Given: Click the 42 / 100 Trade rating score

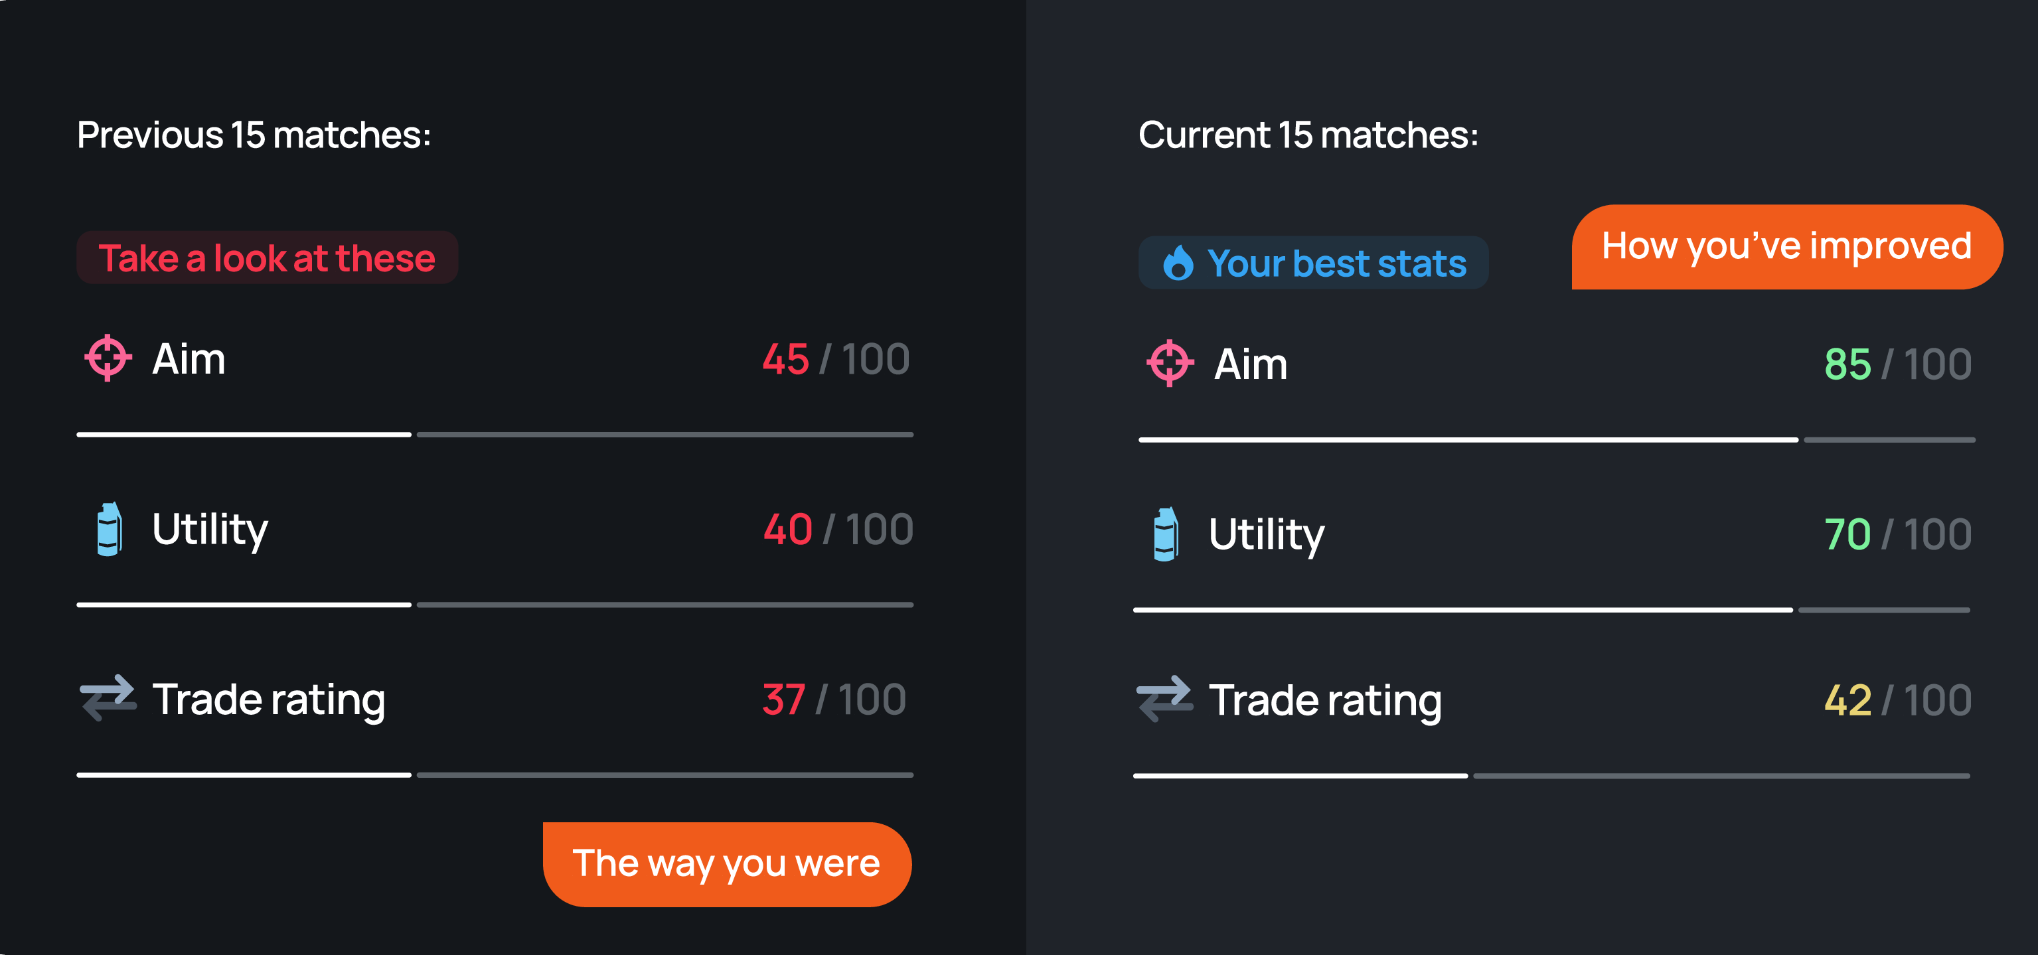Looking at the screenshot, I should (1897, 700).
